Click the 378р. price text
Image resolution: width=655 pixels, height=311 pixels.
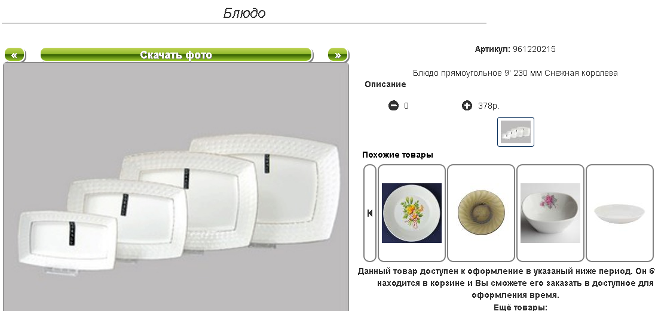tap(489, 106)
